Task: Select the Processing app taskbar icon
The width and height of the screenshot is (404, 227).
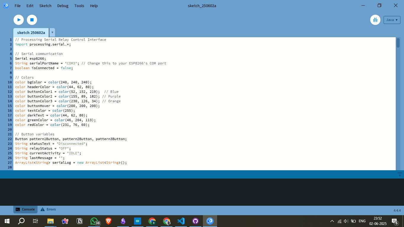Action: (x=210, y=221)
